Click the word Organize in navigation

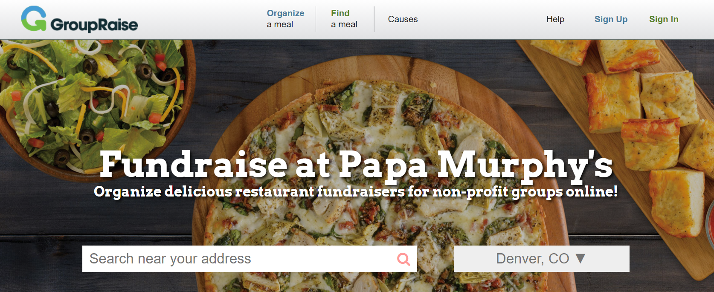(x=285, y=14)
